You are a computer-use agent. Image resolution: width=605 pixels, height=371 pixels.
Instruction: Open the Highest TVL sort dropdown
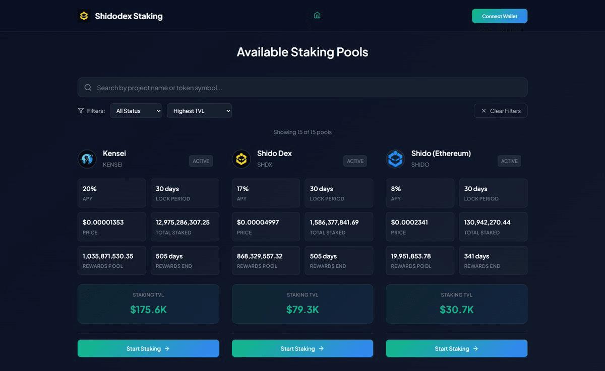[199, 111]
